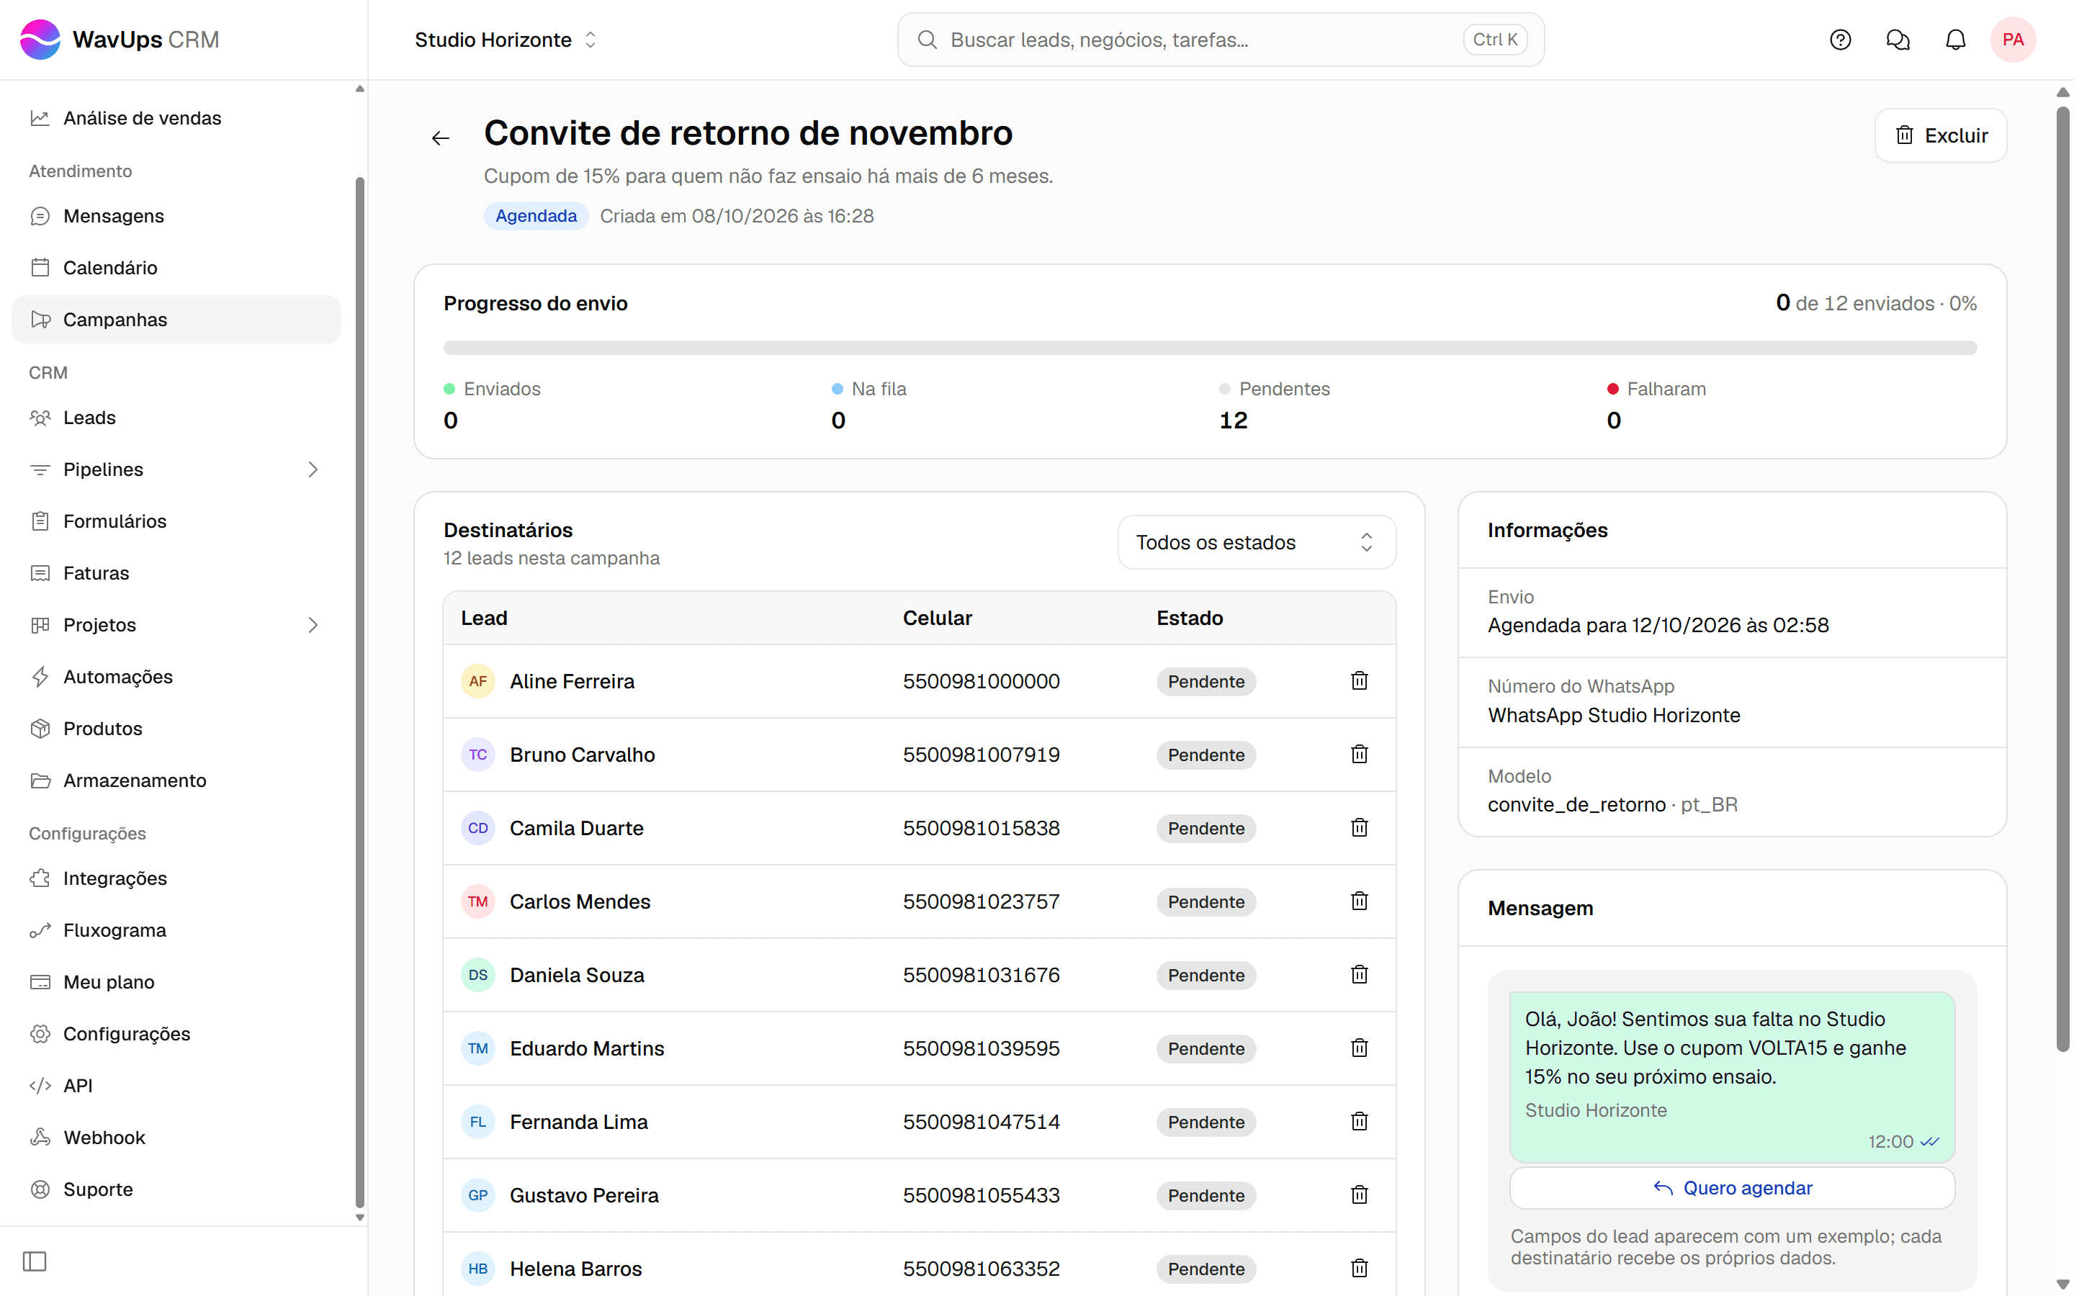Viewport: 2074px width, 1296px height.
Task: Click the WavUps CRM logo
Action: [119, 40]
